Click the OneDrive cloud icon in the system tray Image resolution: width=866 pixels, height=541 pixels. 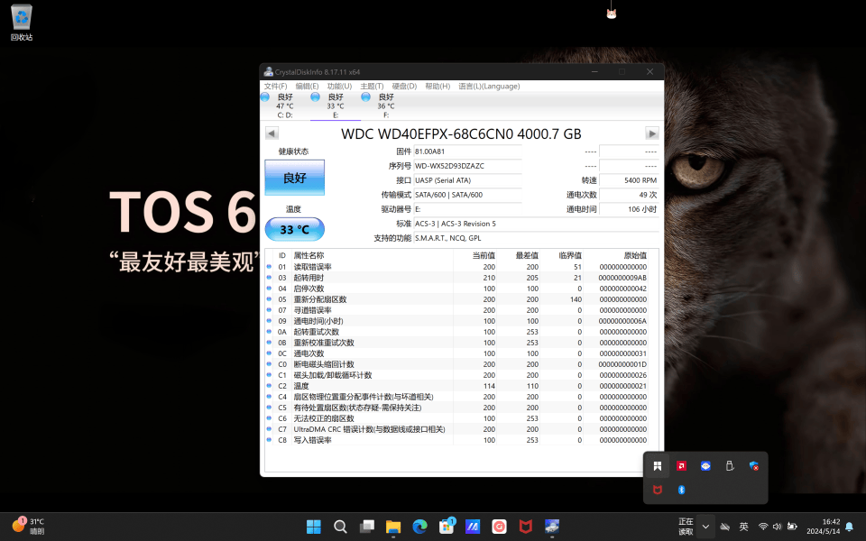click(x=725, y=527)
